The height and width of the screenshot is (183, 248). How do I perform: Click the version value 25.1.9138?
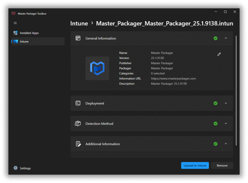[157, 58]
